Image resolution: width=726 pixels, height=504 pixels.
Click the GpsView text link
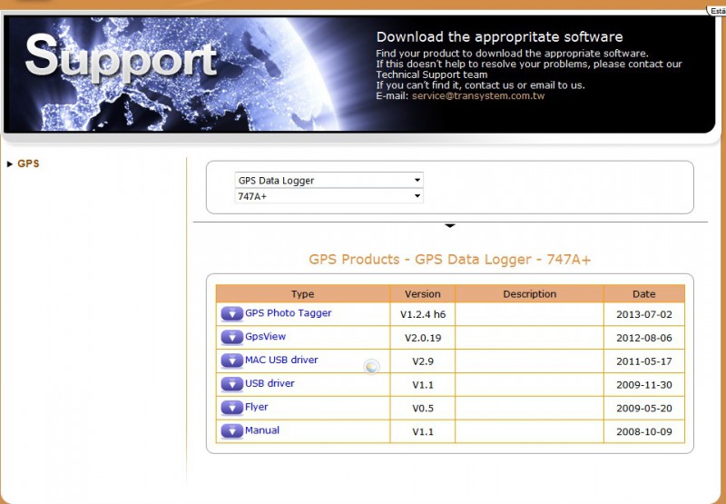click(265, 337)
